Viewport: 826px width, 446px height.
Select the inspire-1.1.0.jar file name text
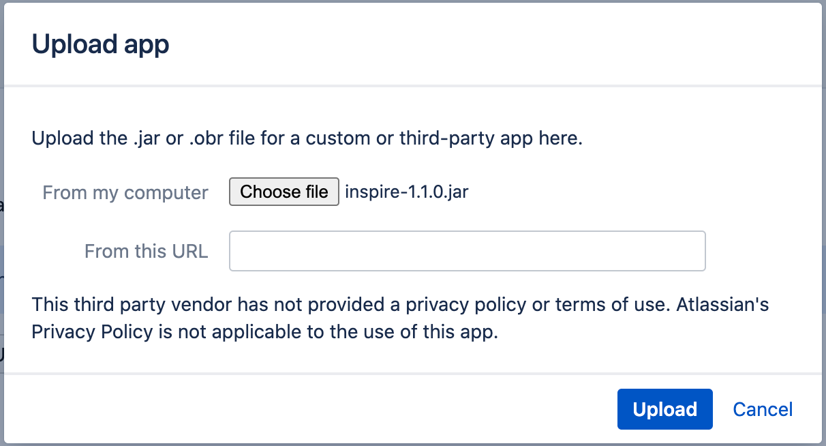click(x=406, y=192)
